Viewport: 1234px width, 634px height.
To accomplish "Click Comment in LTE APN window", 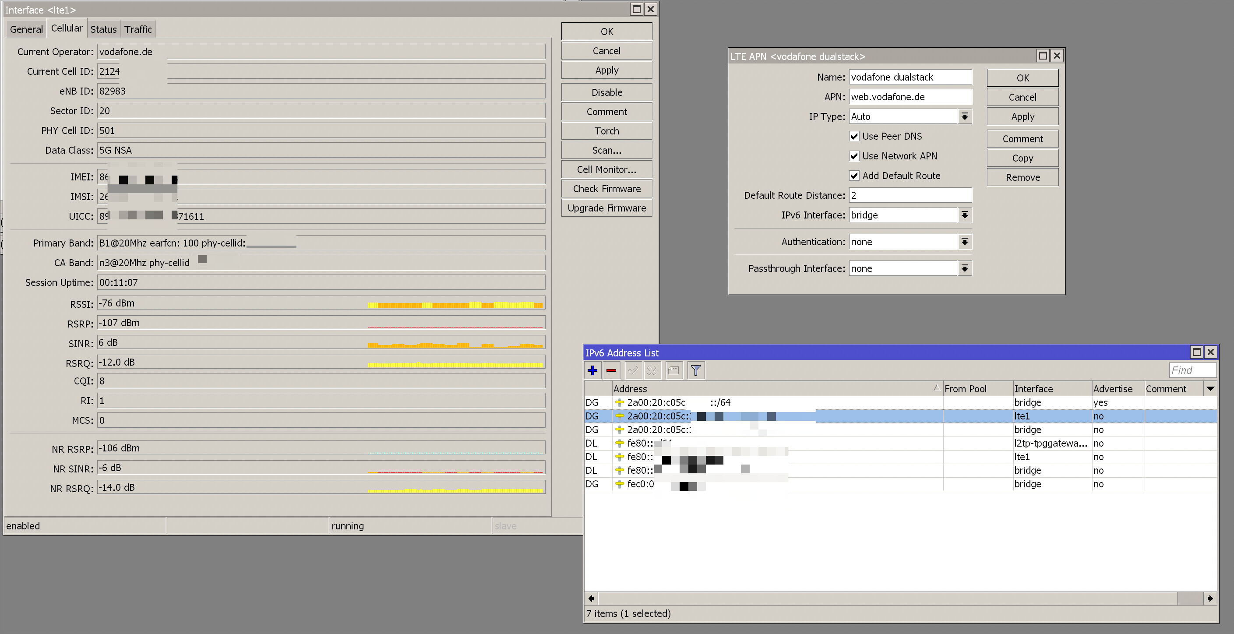I will point(1023,139).
